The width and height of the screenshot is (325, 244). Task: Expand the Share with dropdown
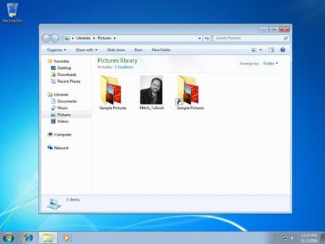(87, 49)
